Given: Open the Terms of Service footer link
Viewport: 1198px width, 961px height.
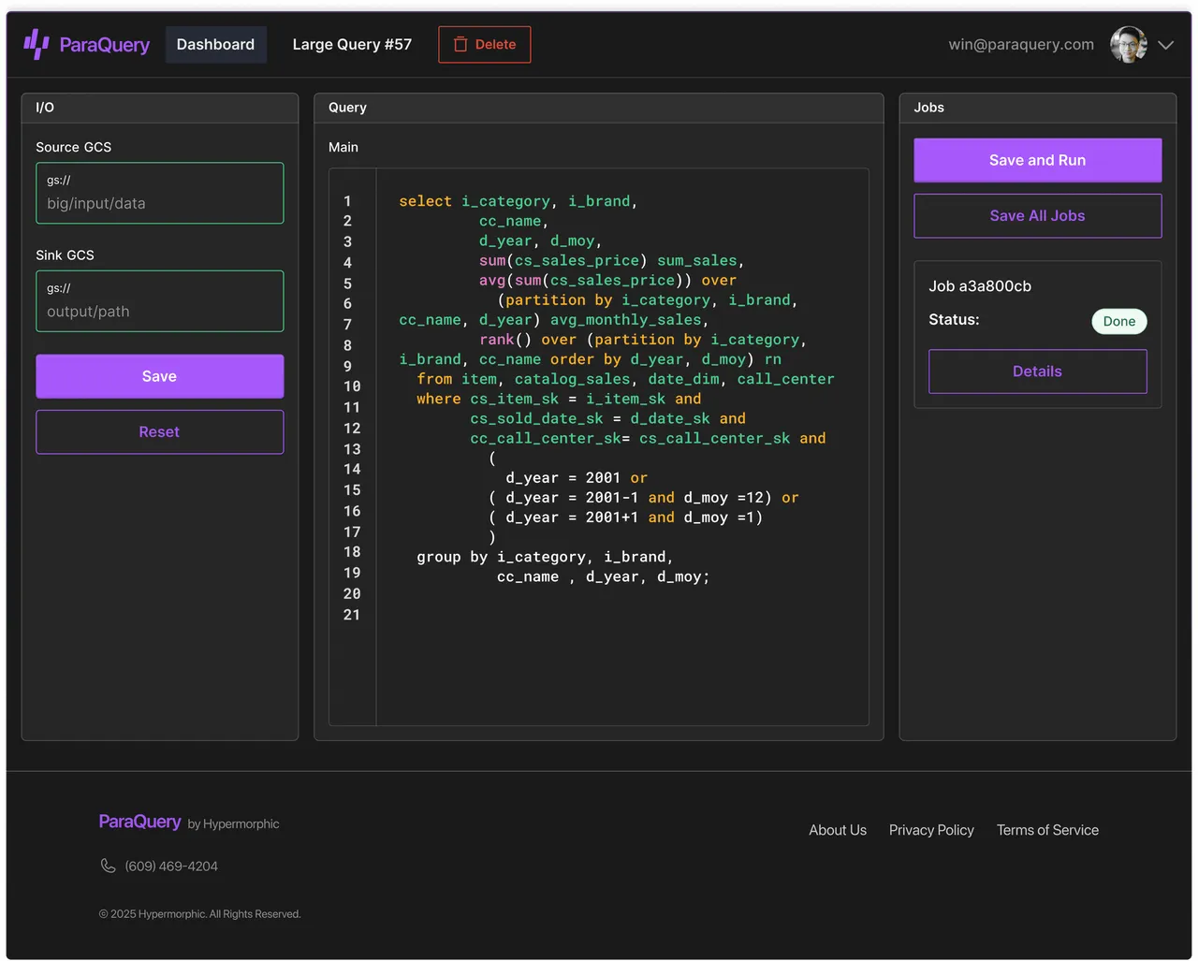Looking at the screenshot, I should [1047, 830].
